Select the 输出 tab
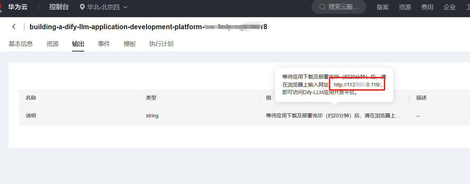Screen dimensions: 470x184 tap(78, 44)
